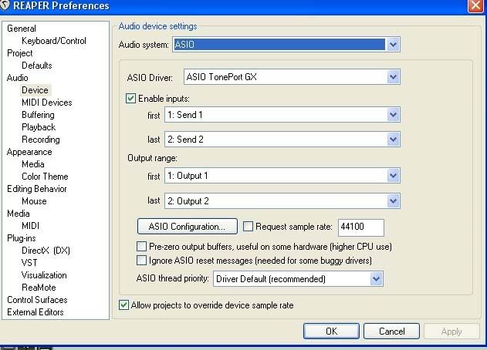Select Device under Audio
The width and height of the screenshot is (487, 350).
pos(35,90)
